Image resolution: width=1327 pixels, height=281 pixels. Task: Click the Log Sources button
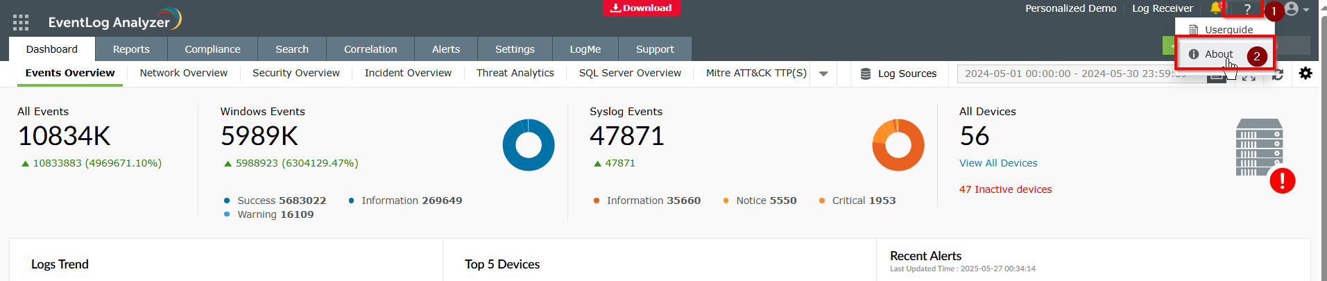pyautogui.click(x=898, y=74)
